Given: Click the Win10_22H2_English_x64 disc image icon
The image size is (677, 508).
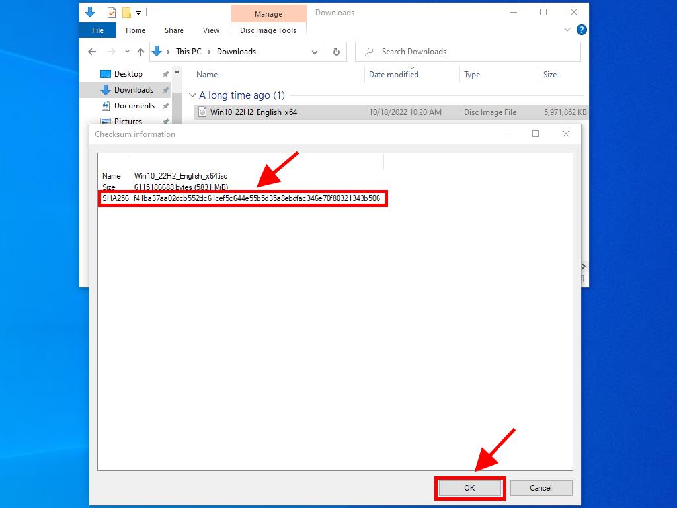Looking at the screenshot, I should (202, 112).
